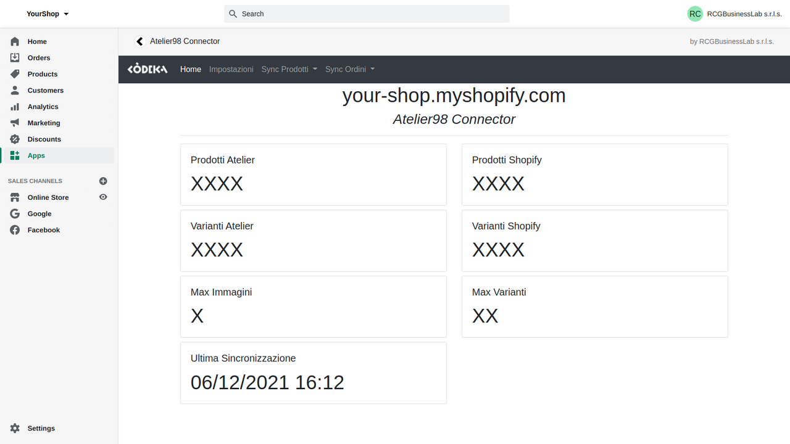Click the Google G icon
The image size is (790, 444).
[x=15, y=213]
